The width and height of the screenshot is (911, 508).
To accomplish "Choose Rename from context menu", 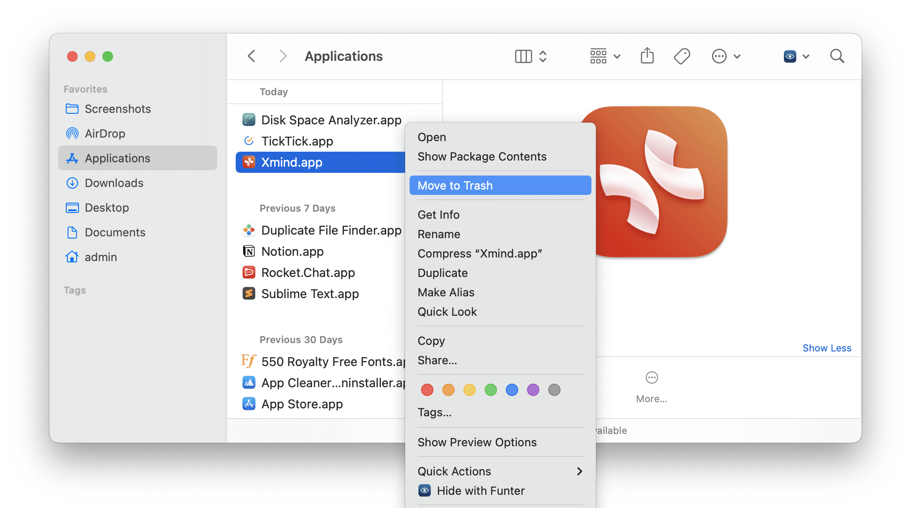I will 500,234.
